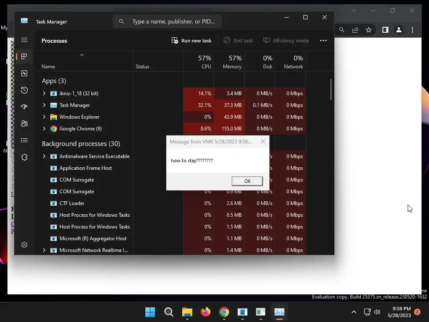Bookmark page with Chrome star icon

tap(369, 30)
